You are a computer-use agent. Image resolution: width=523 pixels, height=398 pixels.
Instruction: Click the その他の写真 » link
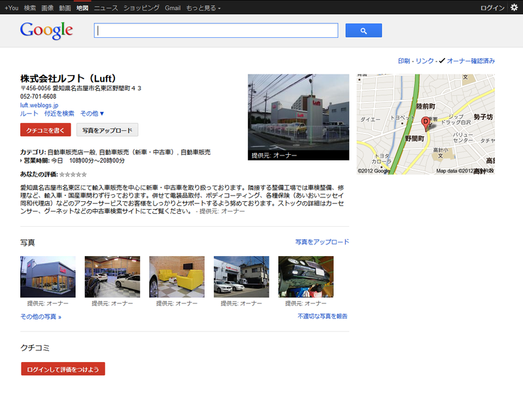coord(41,317)
